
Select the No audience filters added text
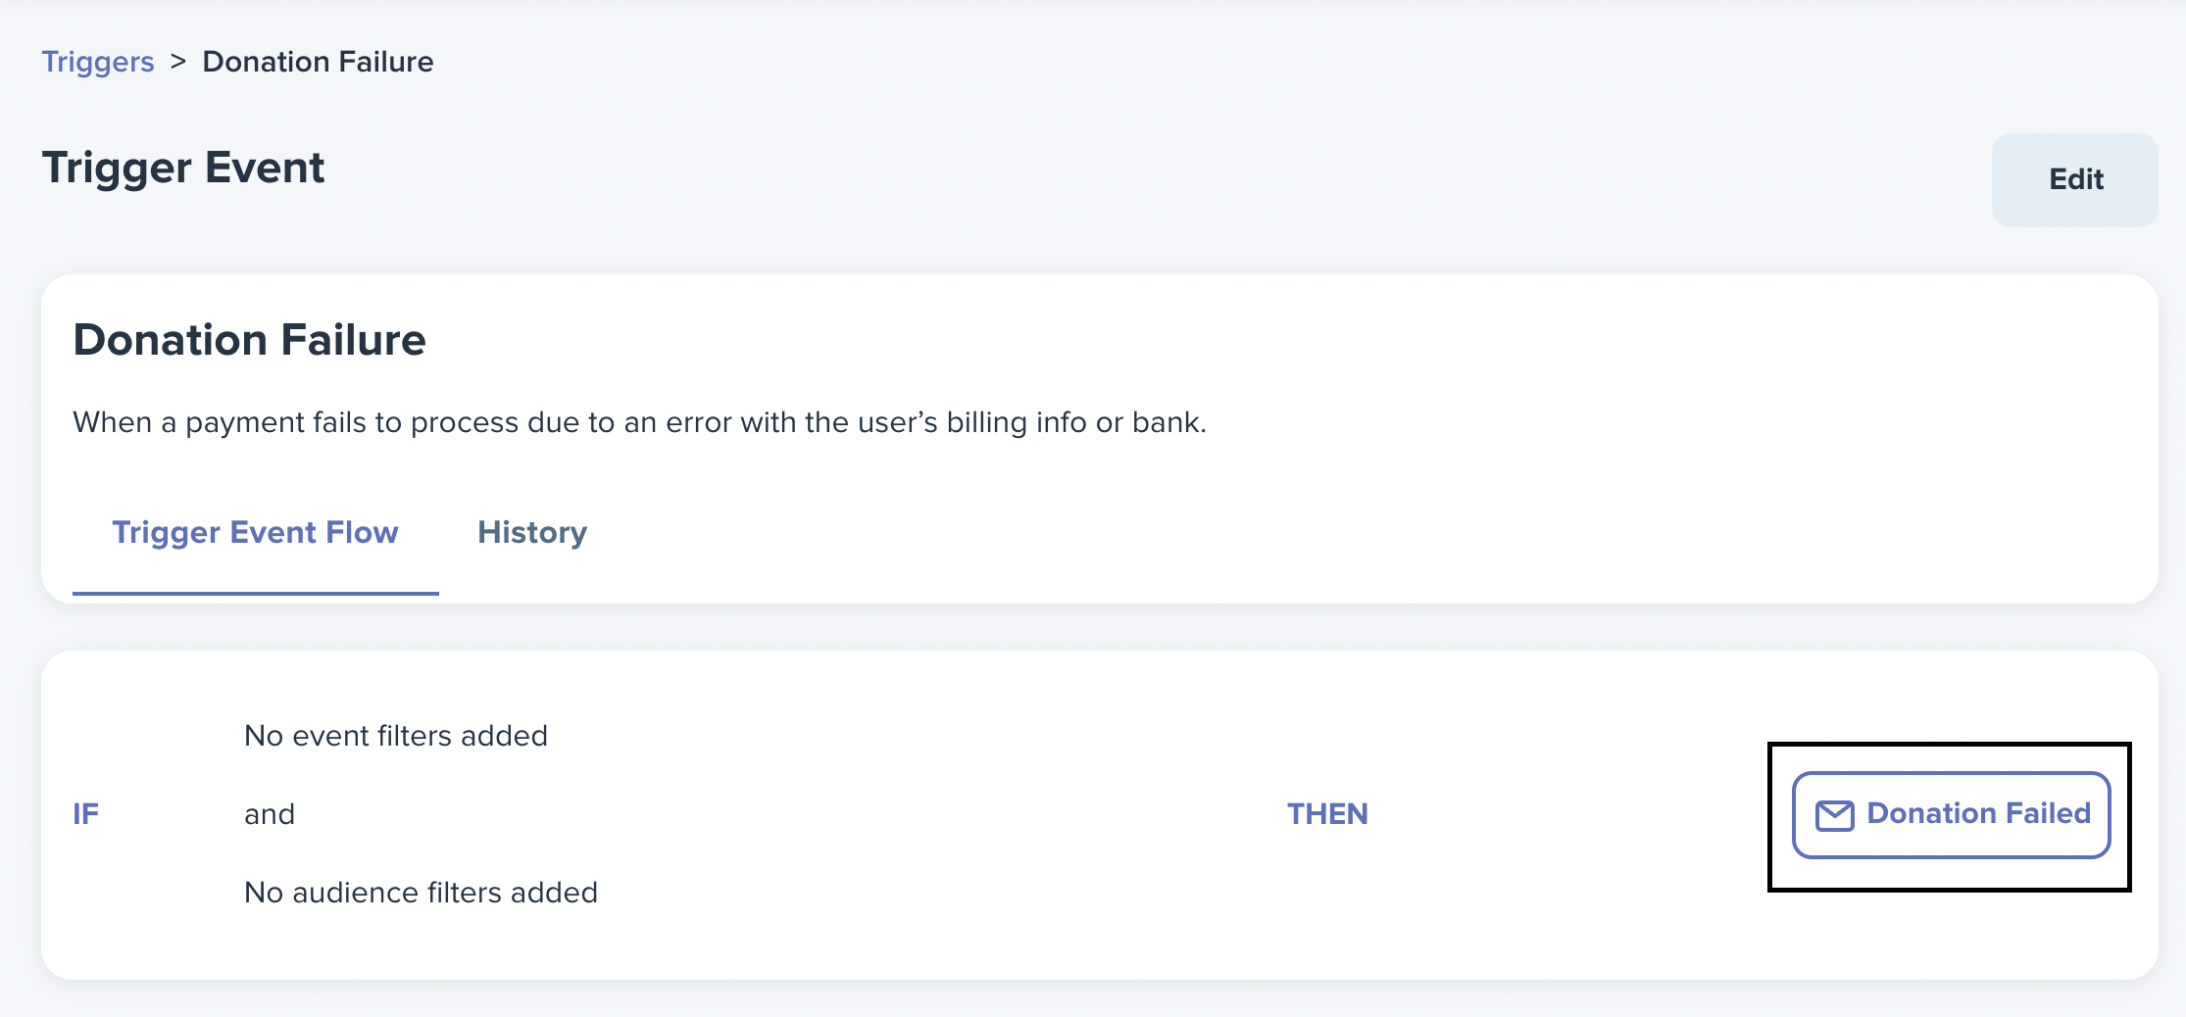click(x=421, y=893)
